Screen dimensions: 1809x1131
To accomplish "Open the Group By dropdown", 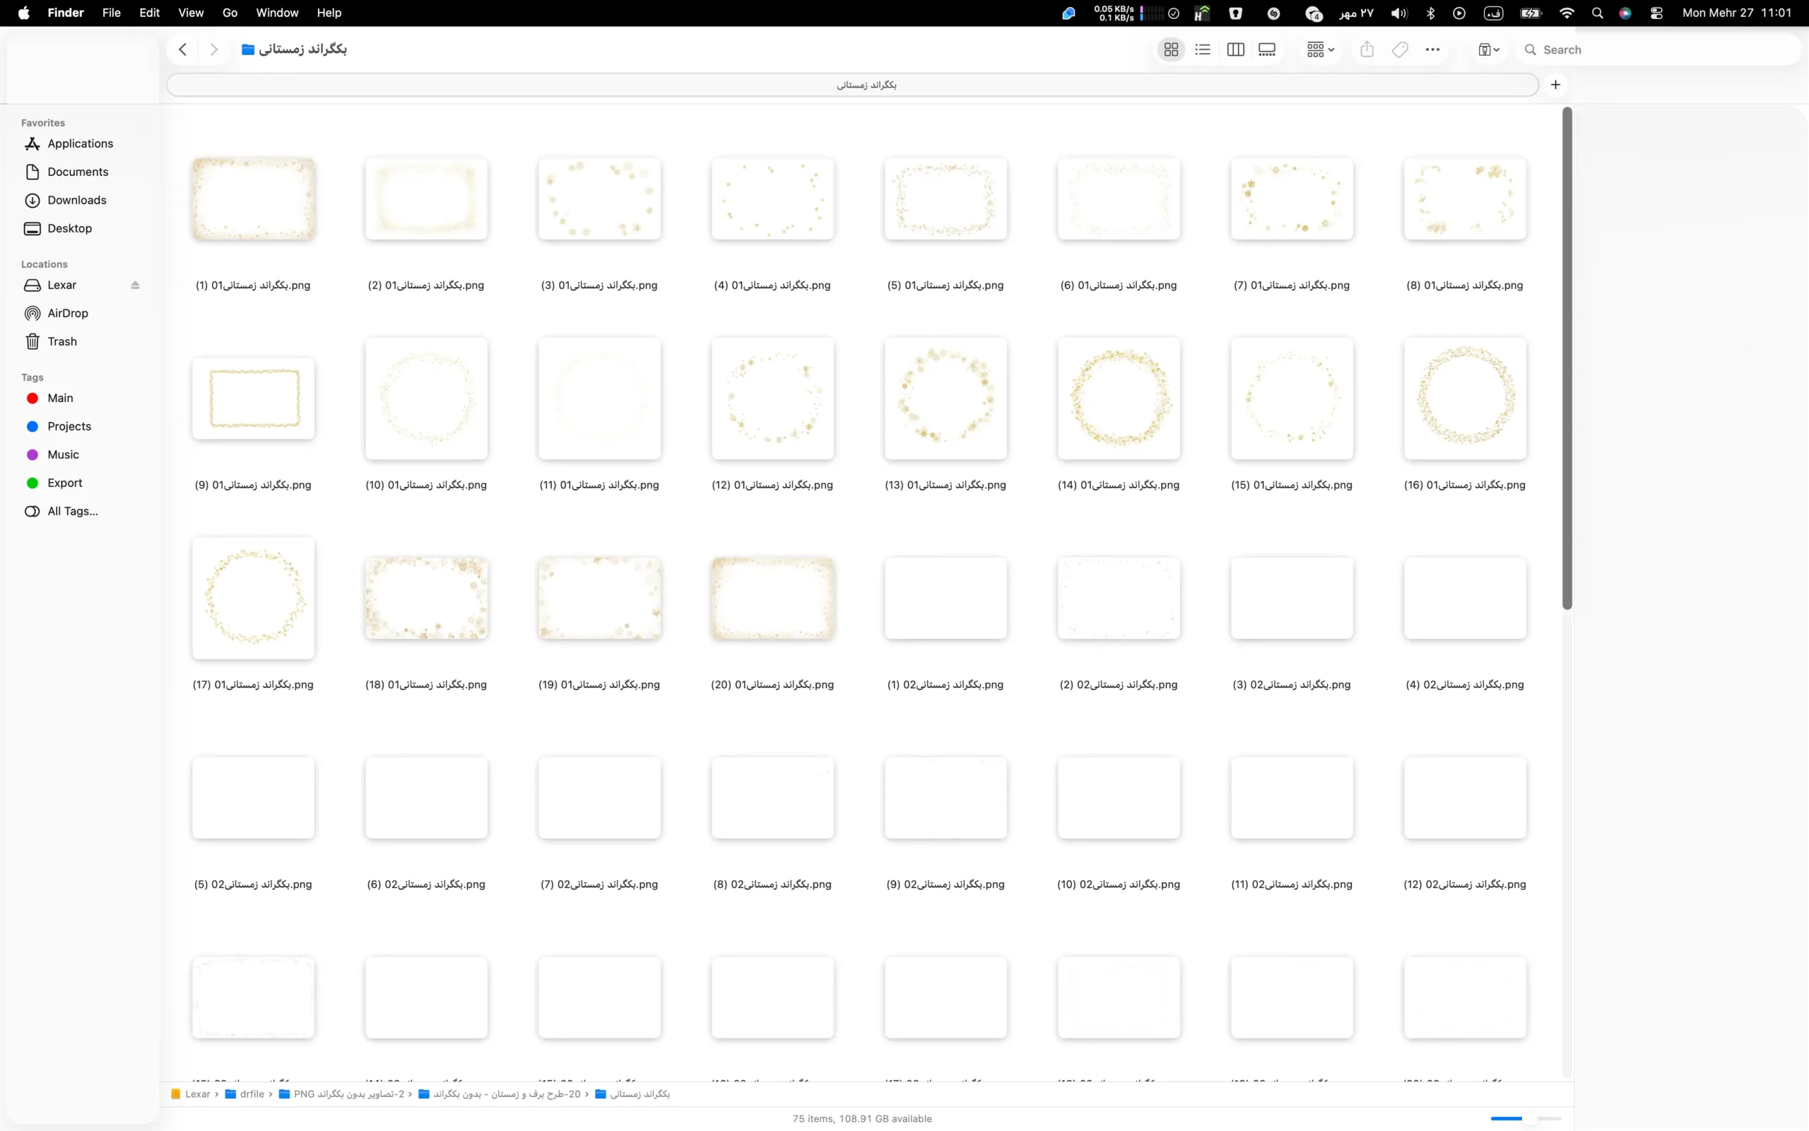I will click(1320, 49).
